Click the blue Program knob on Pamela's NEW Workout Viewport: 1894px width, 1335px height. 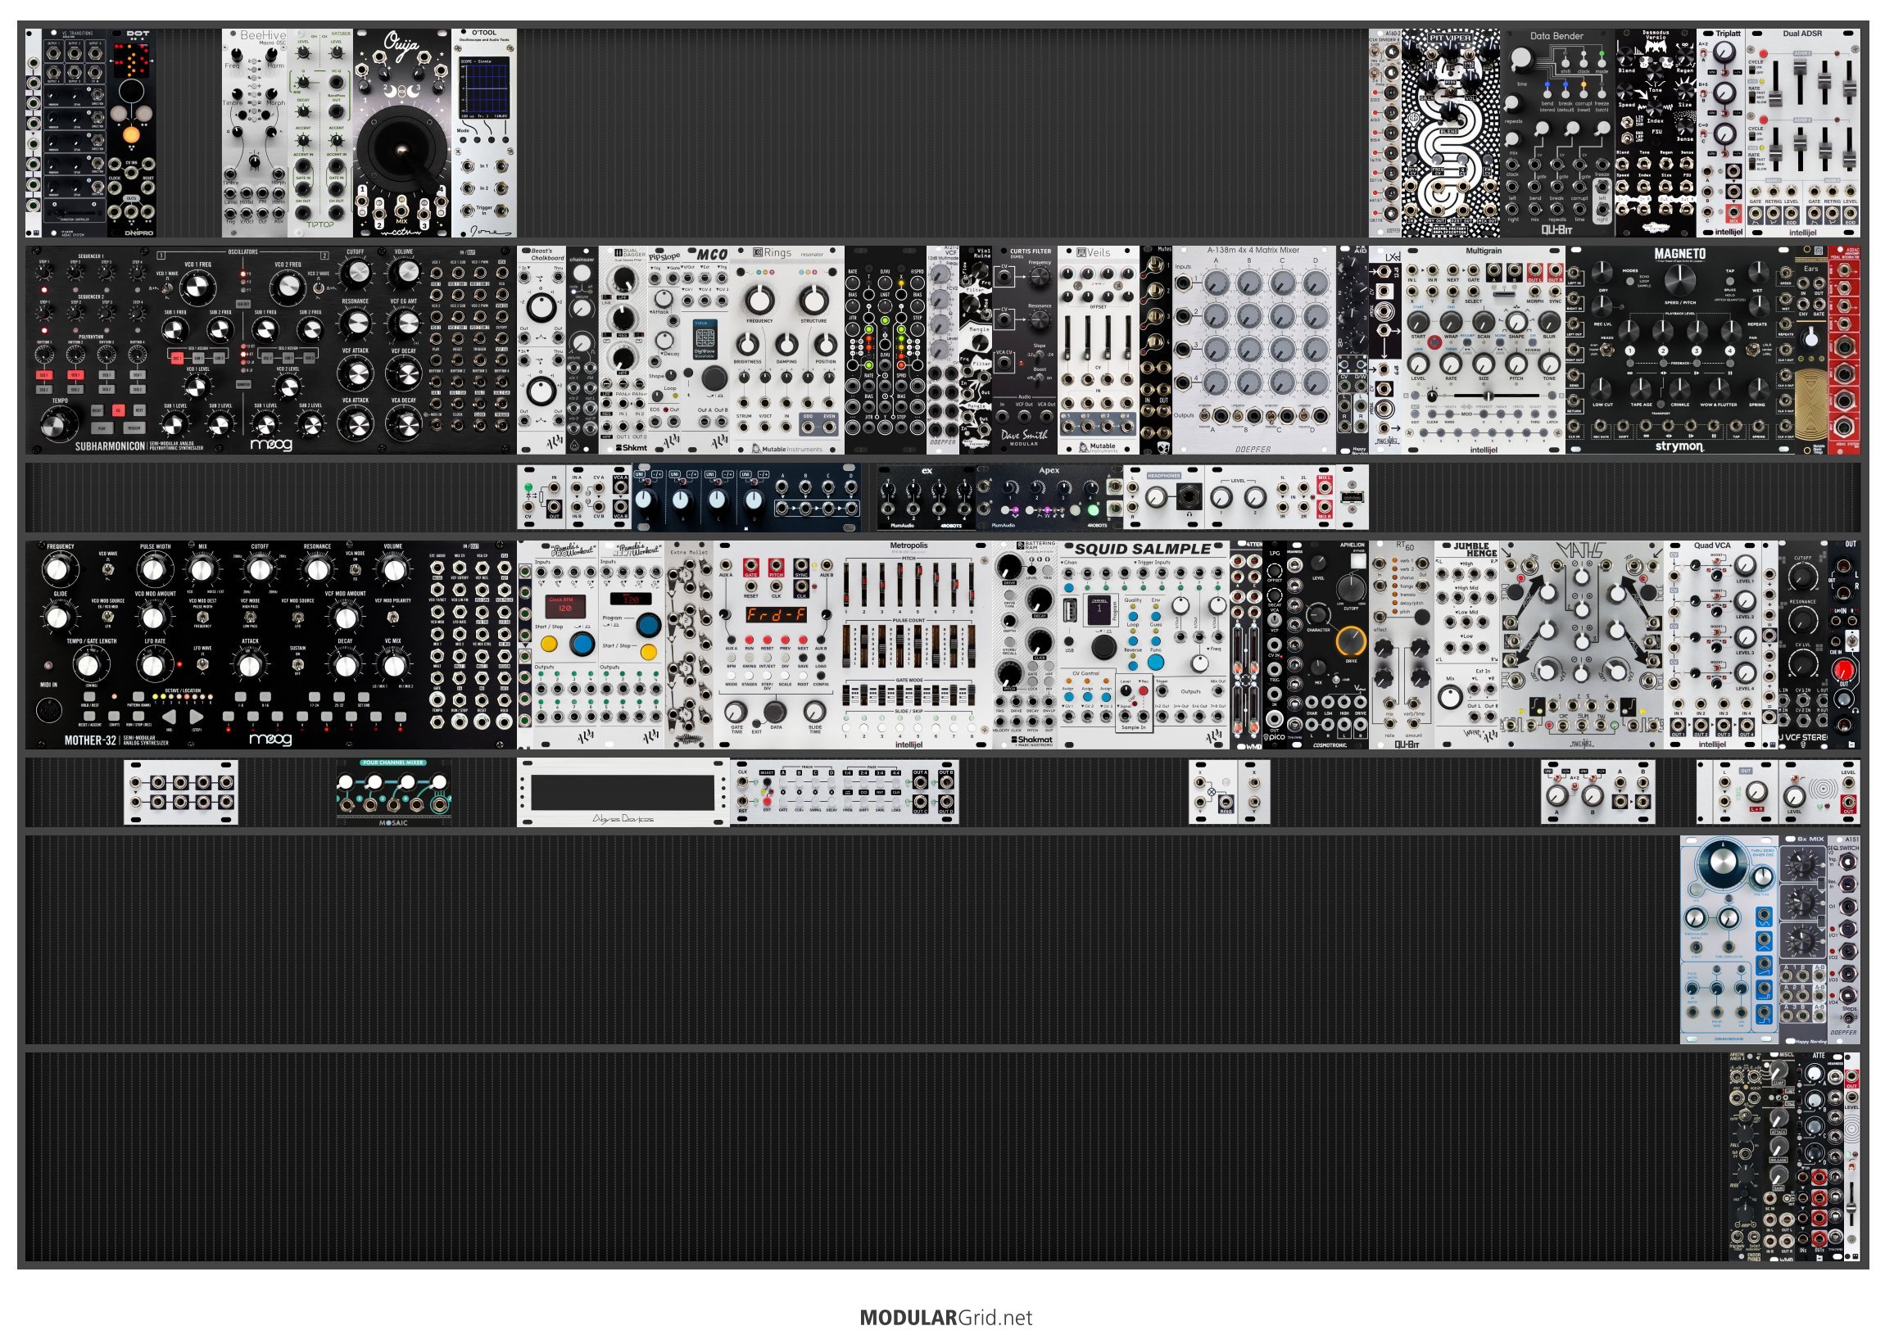pos(649,624)
